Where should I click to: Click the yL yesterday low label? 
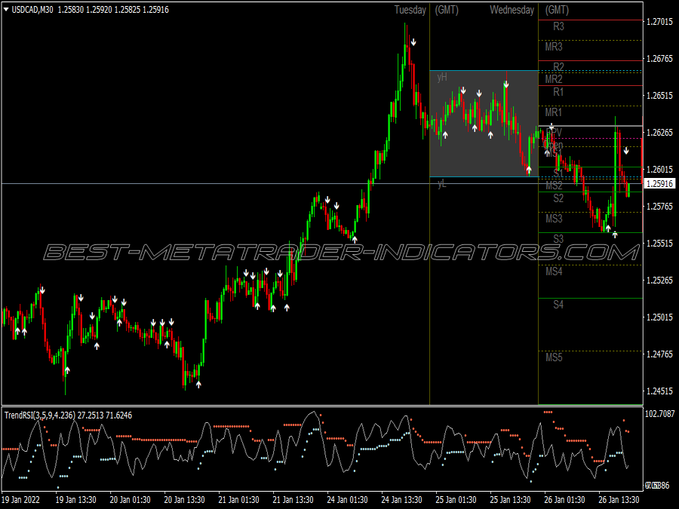[441, 184]
